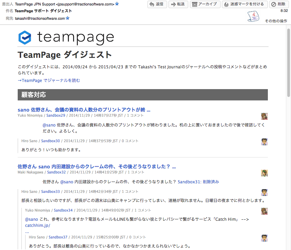The height and width of the screenshot is (250, 291).
Task: Click Maki Nakagawa's avatar on the Sandbox32 post
Action: (264, 173)
